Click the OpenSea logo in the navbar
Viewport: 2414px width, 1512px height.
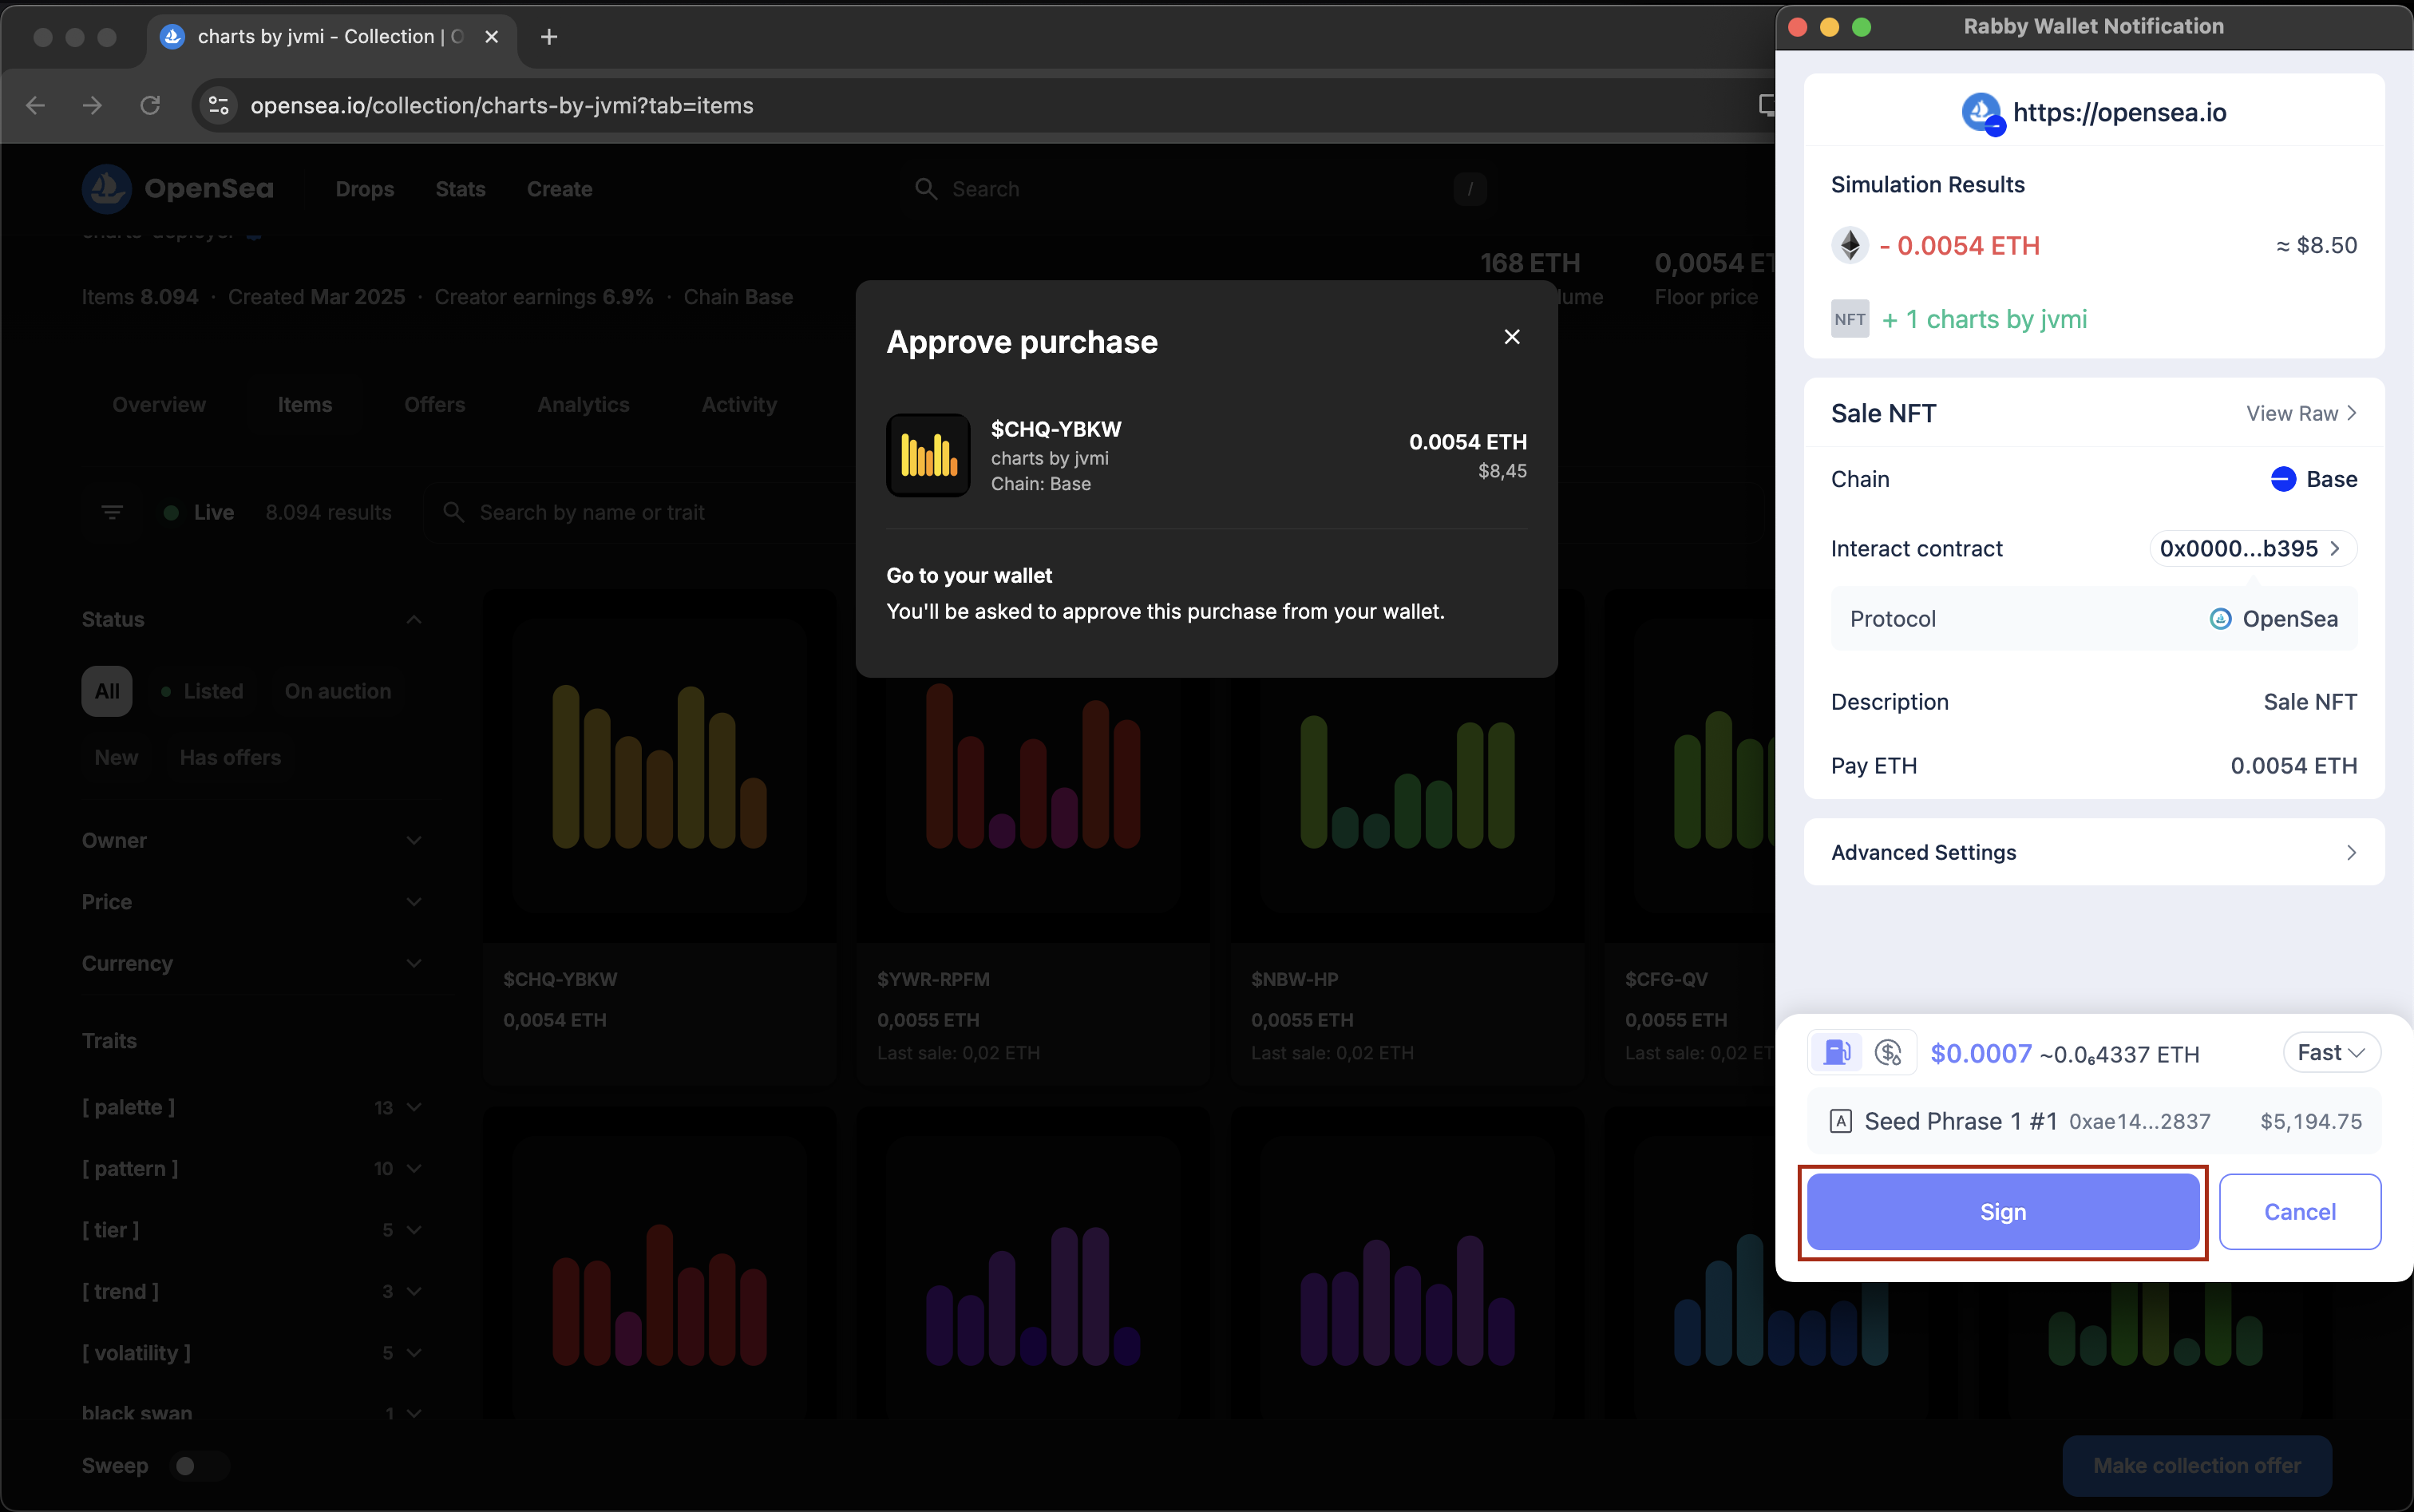pyautogui.click(x=177, y=189)
